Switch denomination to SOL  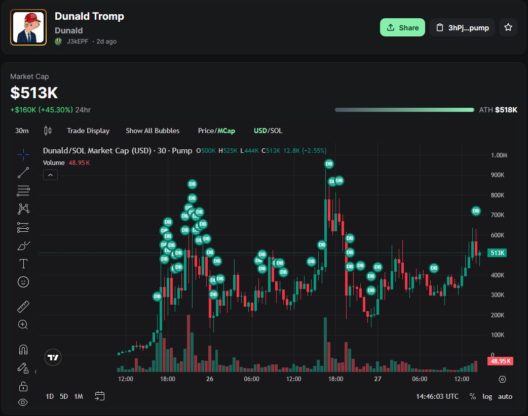[277, 131]
